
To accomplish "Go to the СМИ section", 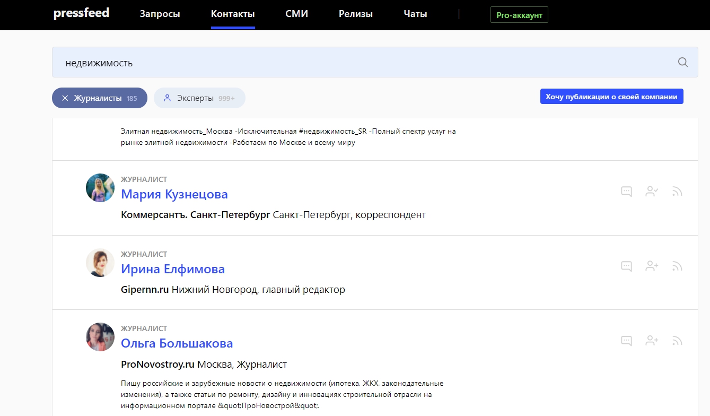I will click(296, 14).
